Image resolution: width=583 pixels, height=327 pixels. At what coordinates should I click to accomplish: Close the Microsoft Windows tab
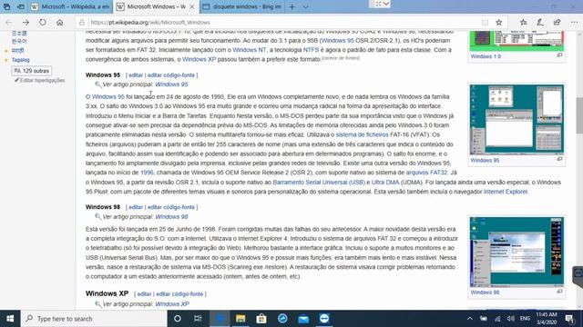point(192,6)
